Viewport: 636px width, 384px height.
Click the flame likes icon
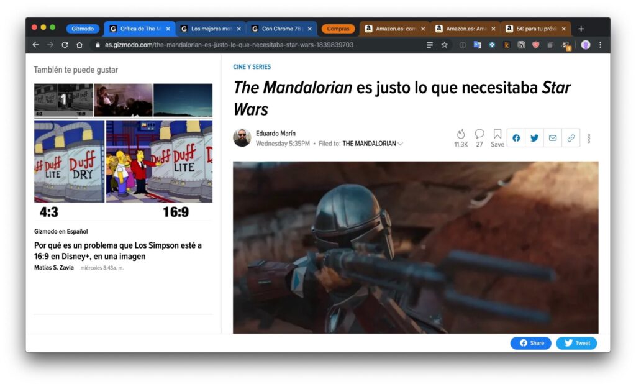click(x=460, y=134)
